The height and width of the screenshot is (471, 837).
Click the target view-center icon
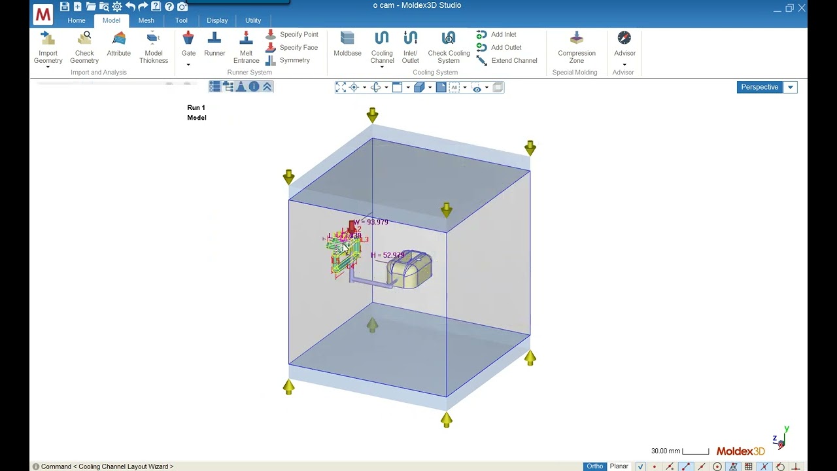coord(354,87)
